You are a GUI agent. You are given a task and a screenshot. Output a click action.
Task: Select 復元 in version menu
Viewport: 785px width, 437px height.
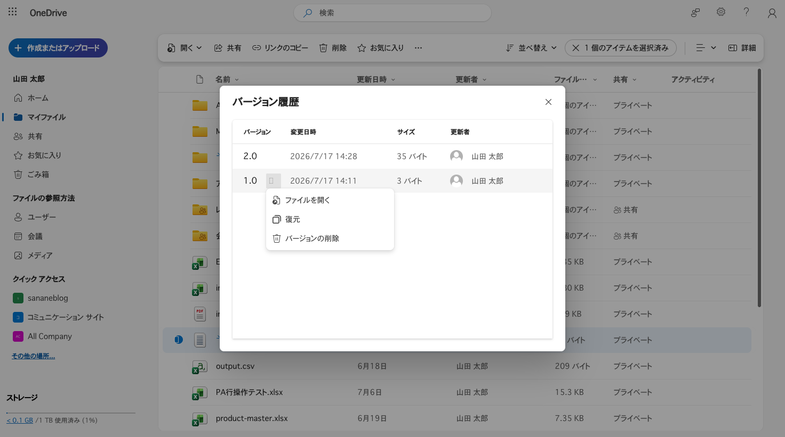click(330, 219)
